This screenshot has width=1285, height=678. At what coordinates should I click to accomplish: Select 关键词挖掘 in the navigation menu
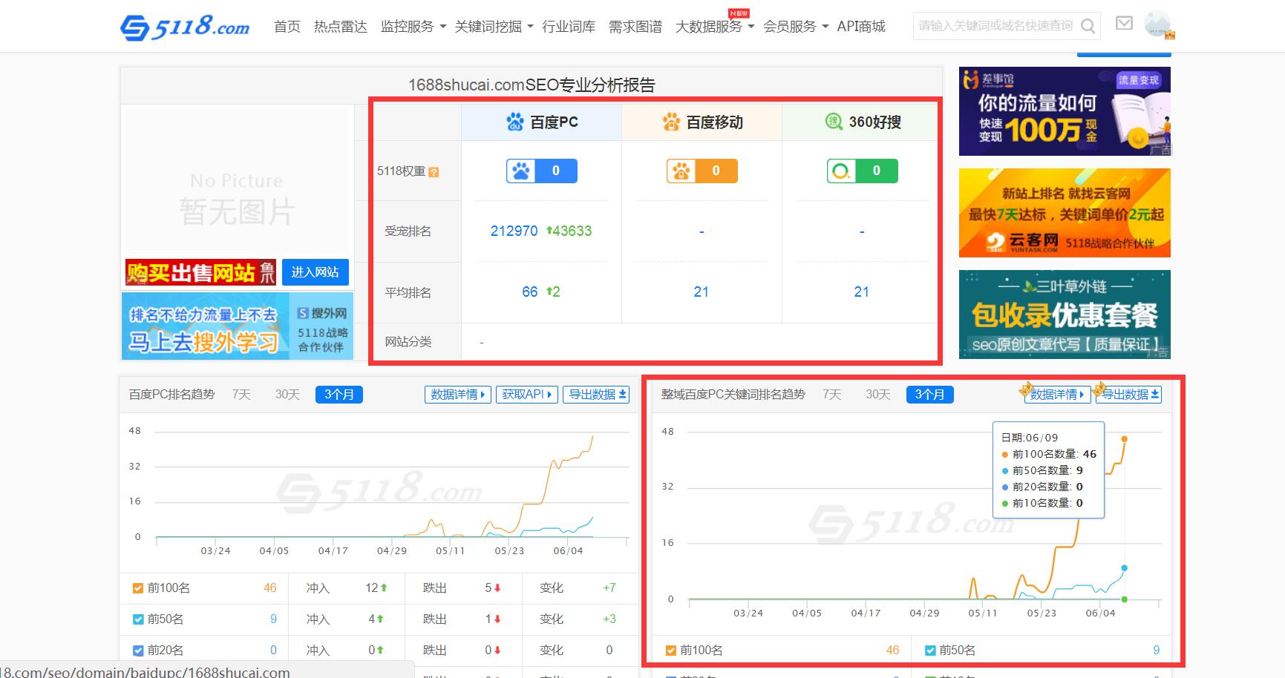488,26
